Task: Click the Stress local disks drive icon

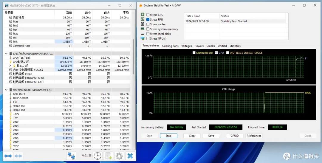Action: pos(143,34)
